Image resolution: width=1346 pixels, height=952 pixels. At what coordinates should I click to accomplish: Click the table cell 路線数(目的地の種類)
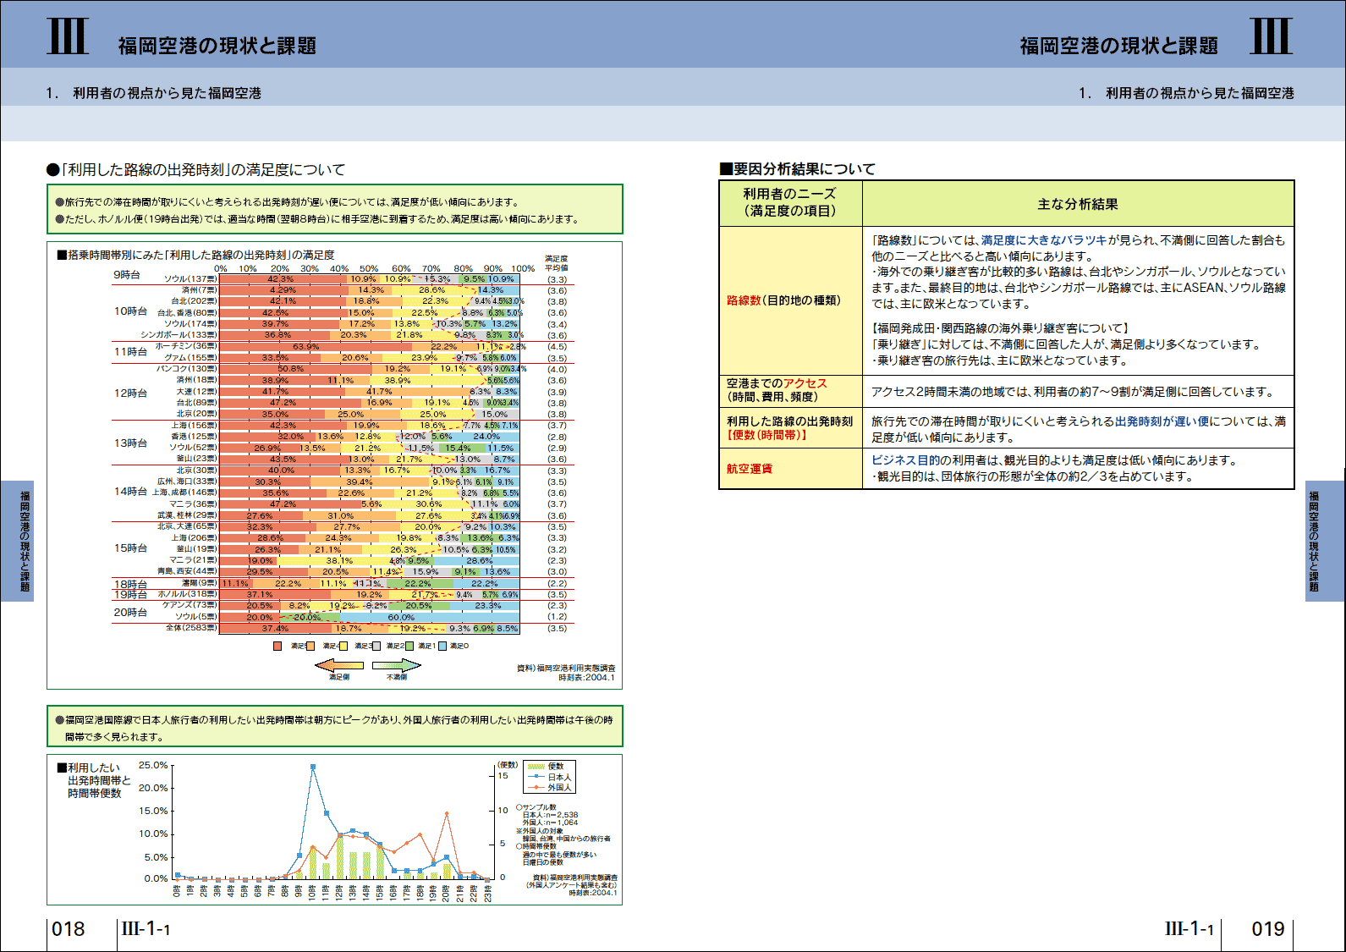[790, 300]
